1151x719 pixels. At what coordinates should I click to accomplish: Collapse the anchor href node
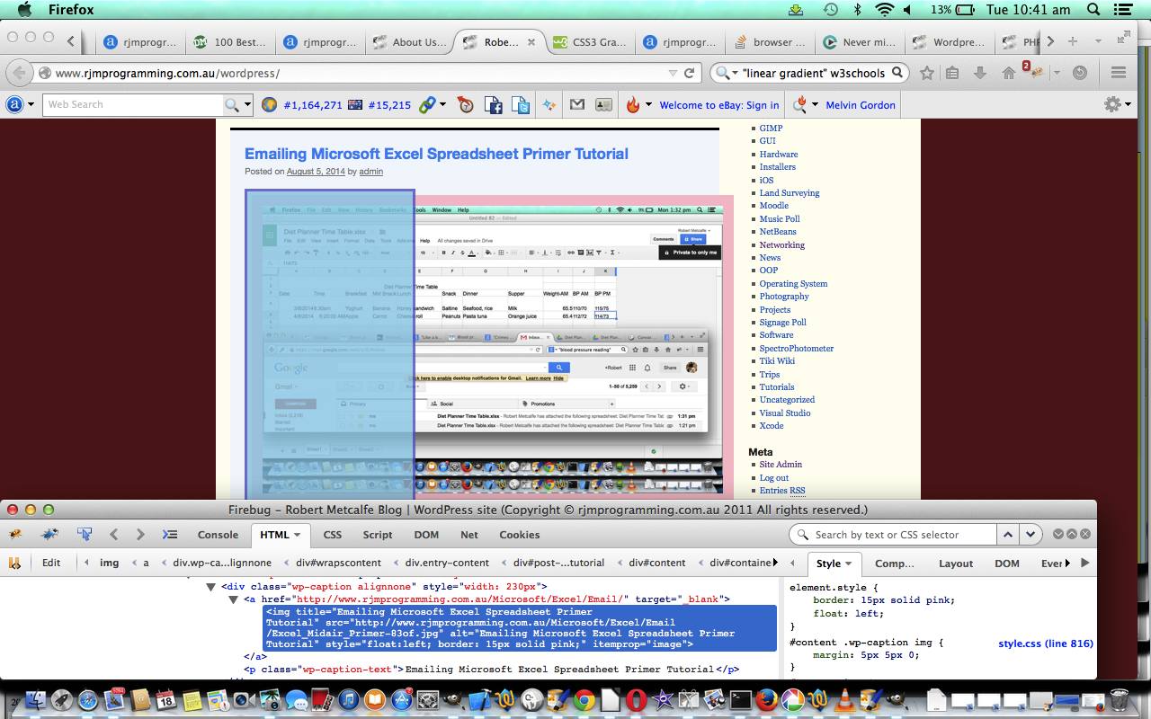(234, 599)
